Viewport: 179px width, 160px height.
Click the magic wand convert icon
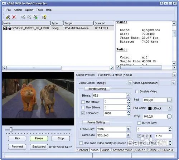pos(8,17)
